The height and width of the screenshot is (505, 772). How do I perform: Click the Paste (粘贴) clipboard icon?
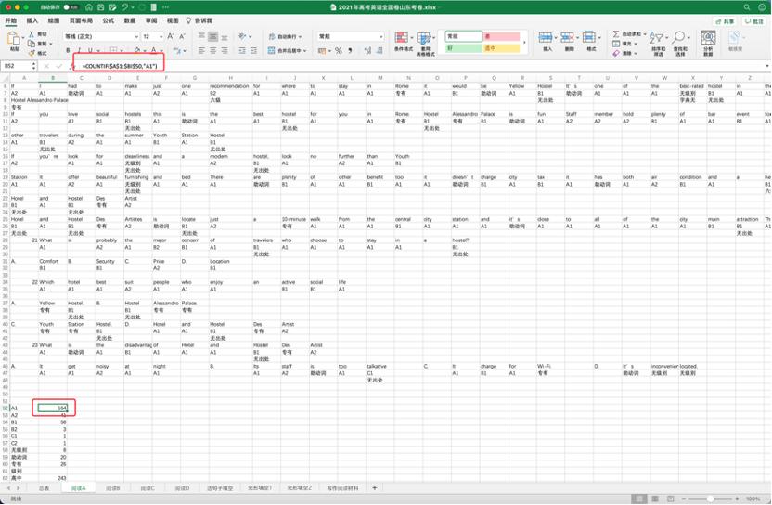pyautogui.click(x=14, y=39)
